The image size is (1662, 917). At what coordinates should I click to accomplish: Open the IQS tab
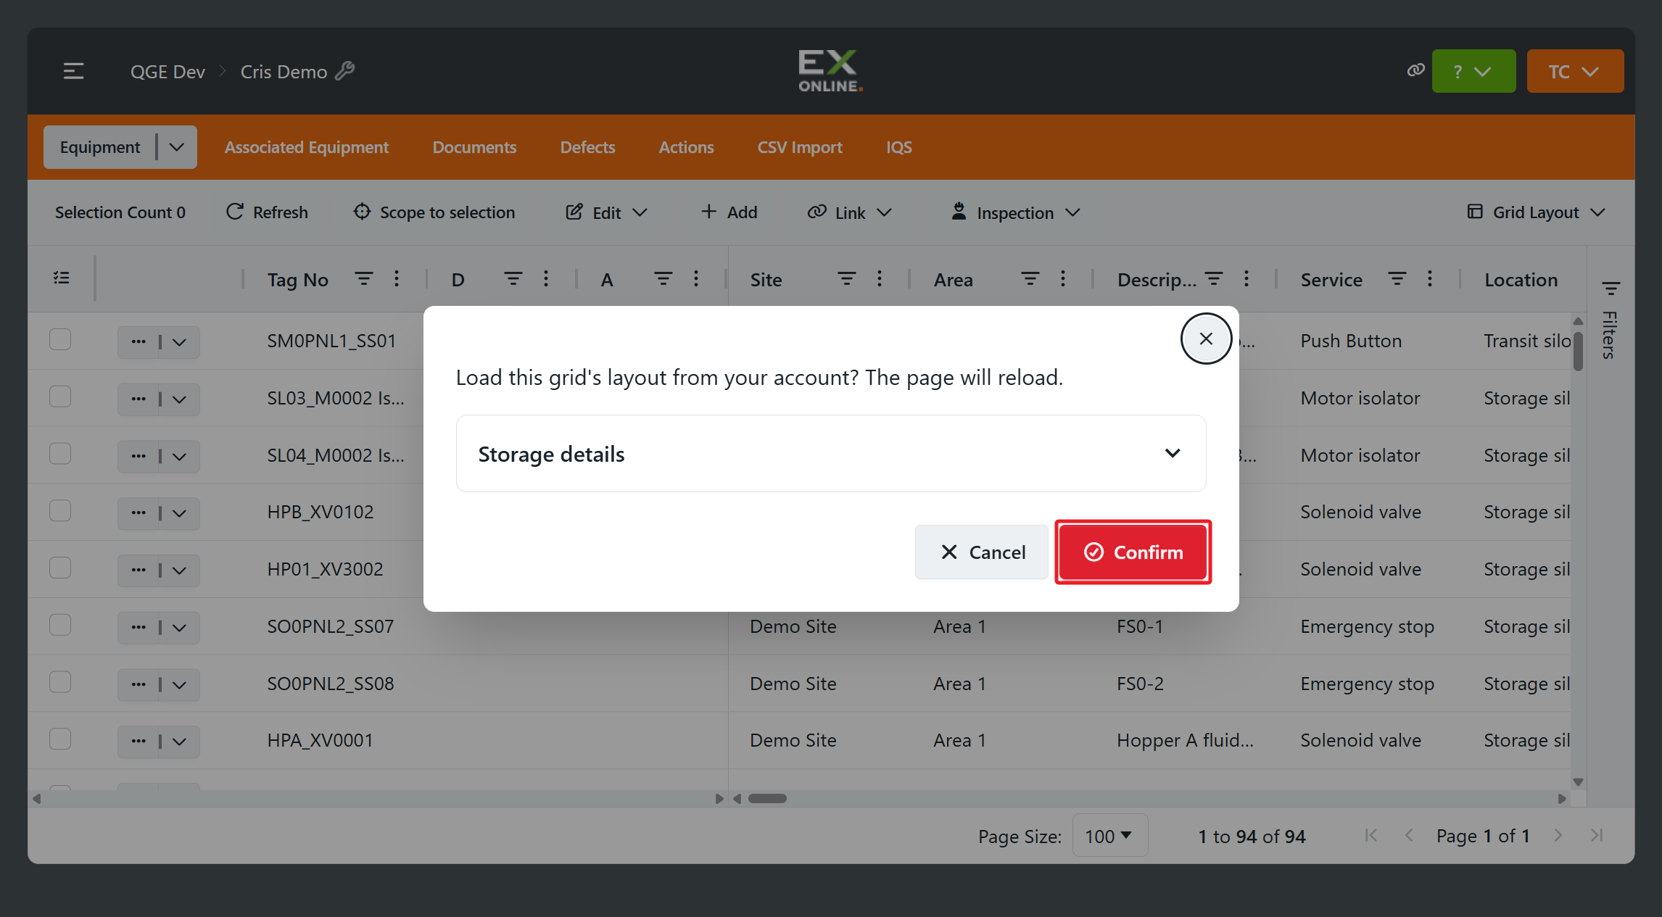pyautogui.click(x=899, y=147)
